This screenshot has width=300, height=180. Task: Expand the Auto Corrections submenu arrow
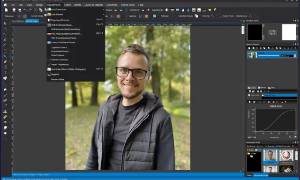104,9
